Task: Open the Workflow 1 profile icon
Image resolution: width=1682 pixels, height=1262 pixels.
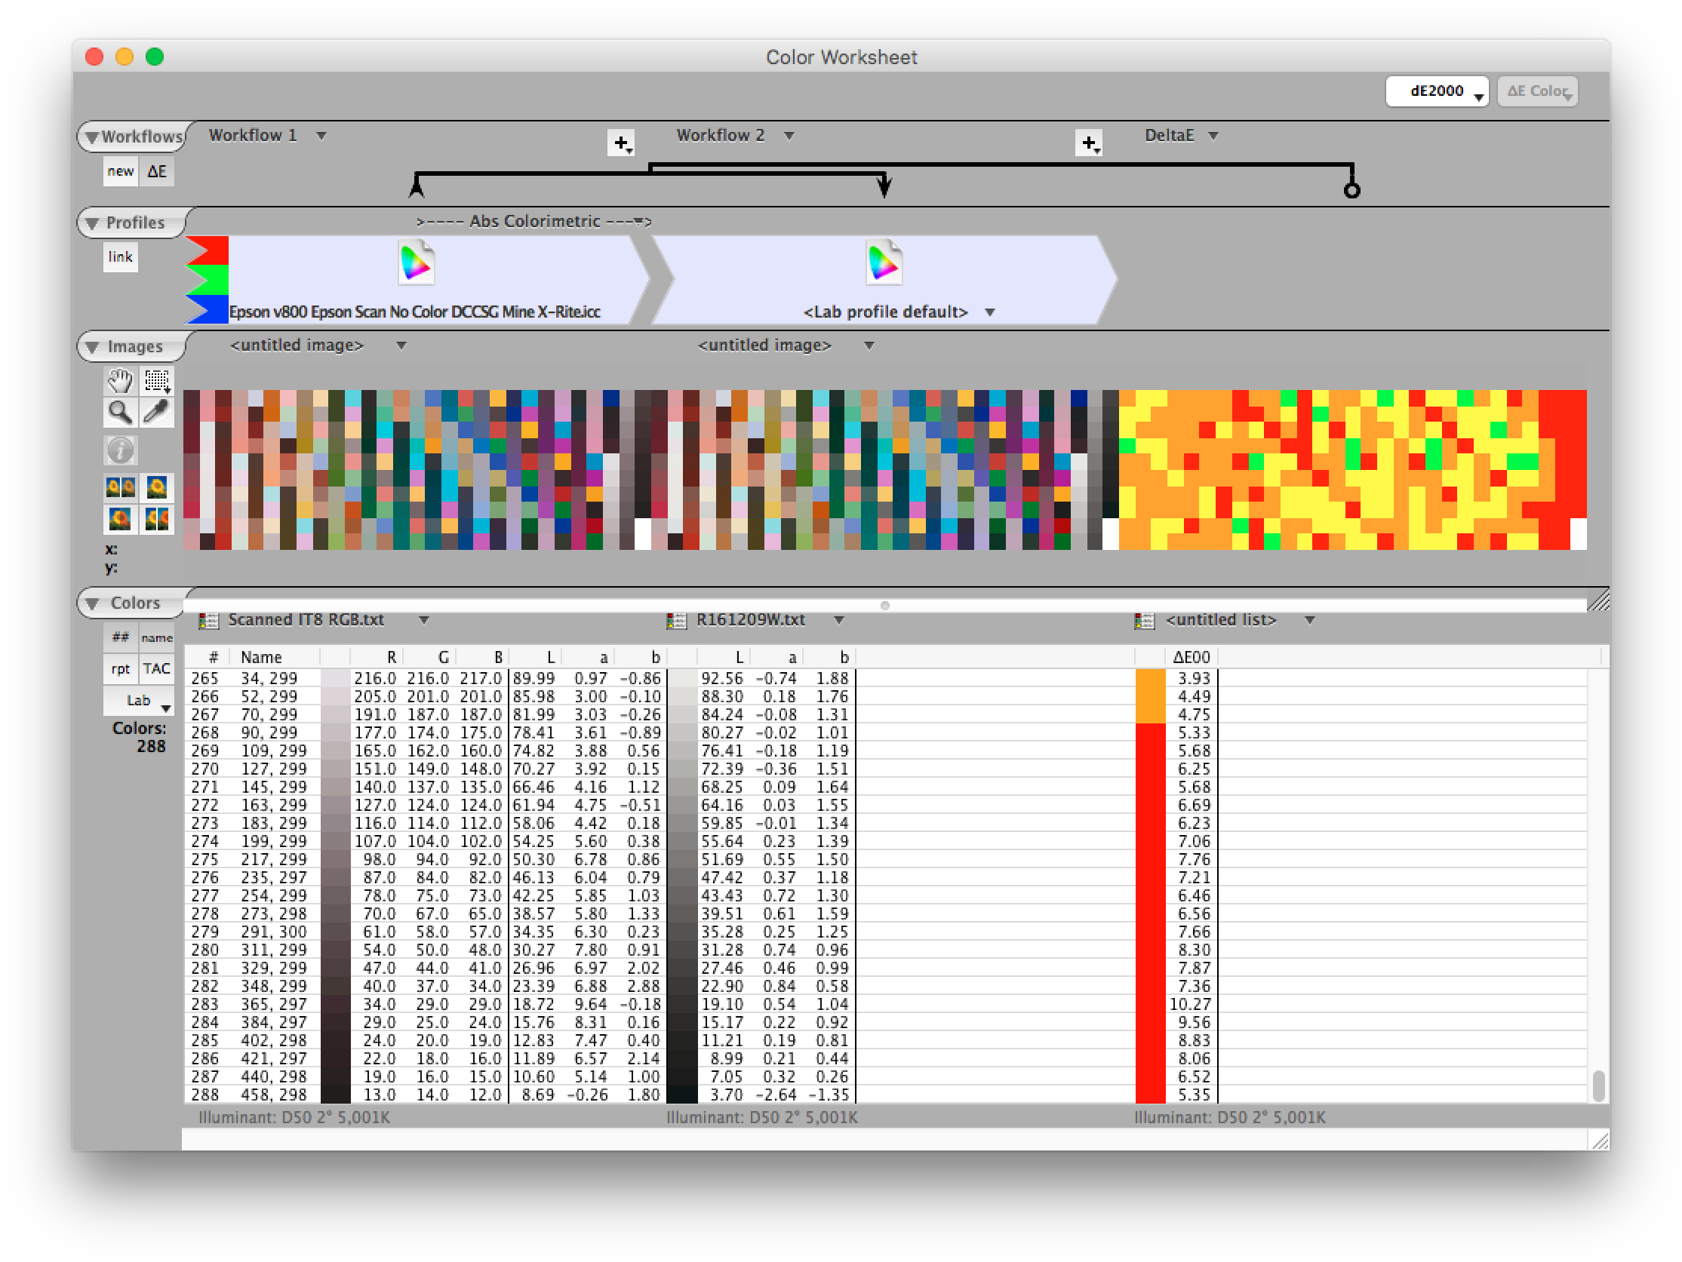Action: 416,263
